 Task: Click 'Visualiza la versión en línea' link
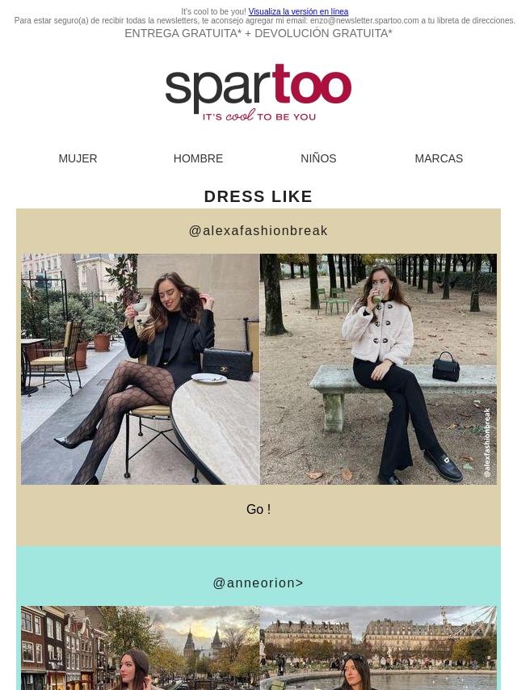[298, 11]
